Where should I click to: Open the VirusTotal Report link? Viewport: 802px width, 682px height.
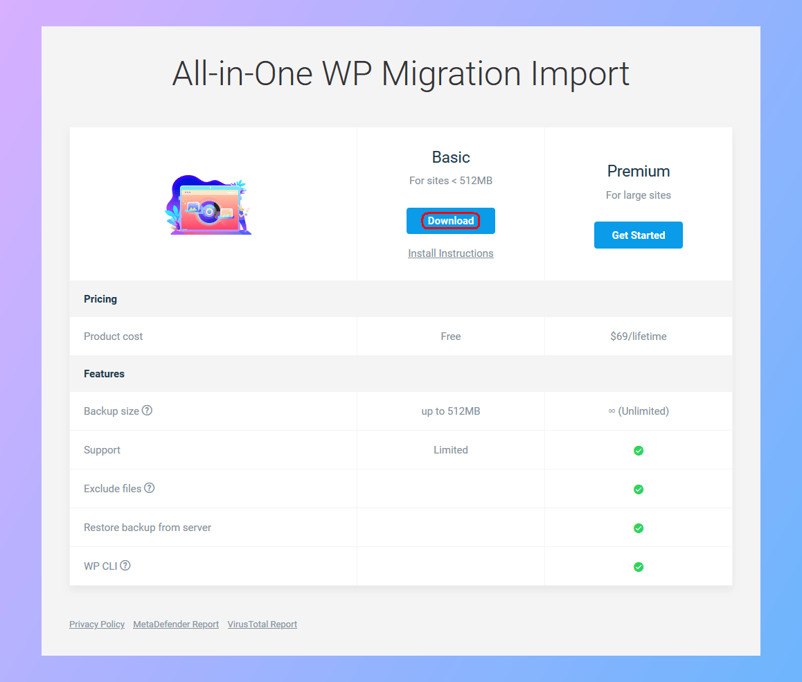coord(262,625)
